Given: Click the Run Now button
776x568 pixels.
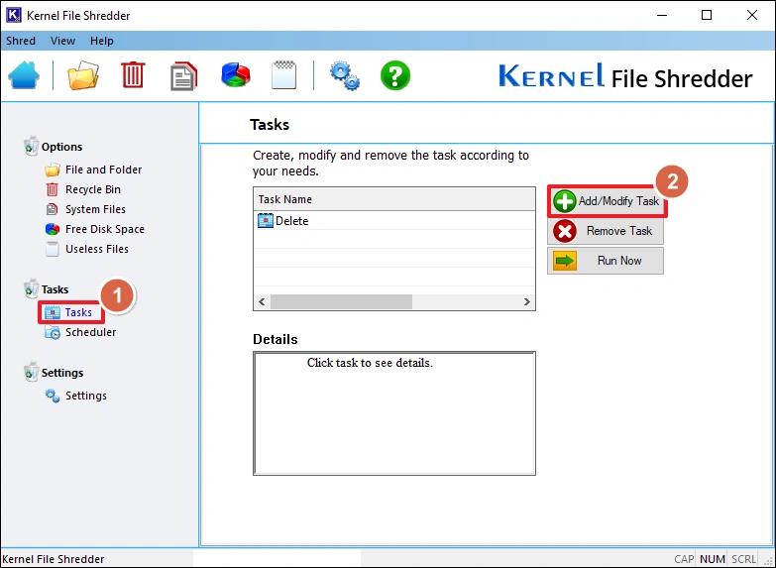Looking at the screenshot, I should (x=606, y=261).
